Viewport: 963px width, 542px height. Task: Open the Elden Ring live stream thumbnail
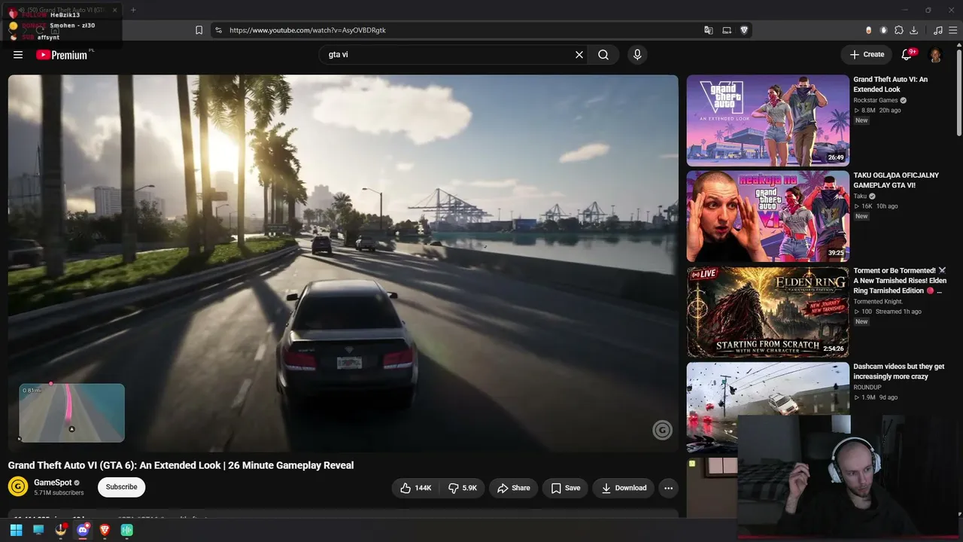pyautogui.click(x=767, y=312)
